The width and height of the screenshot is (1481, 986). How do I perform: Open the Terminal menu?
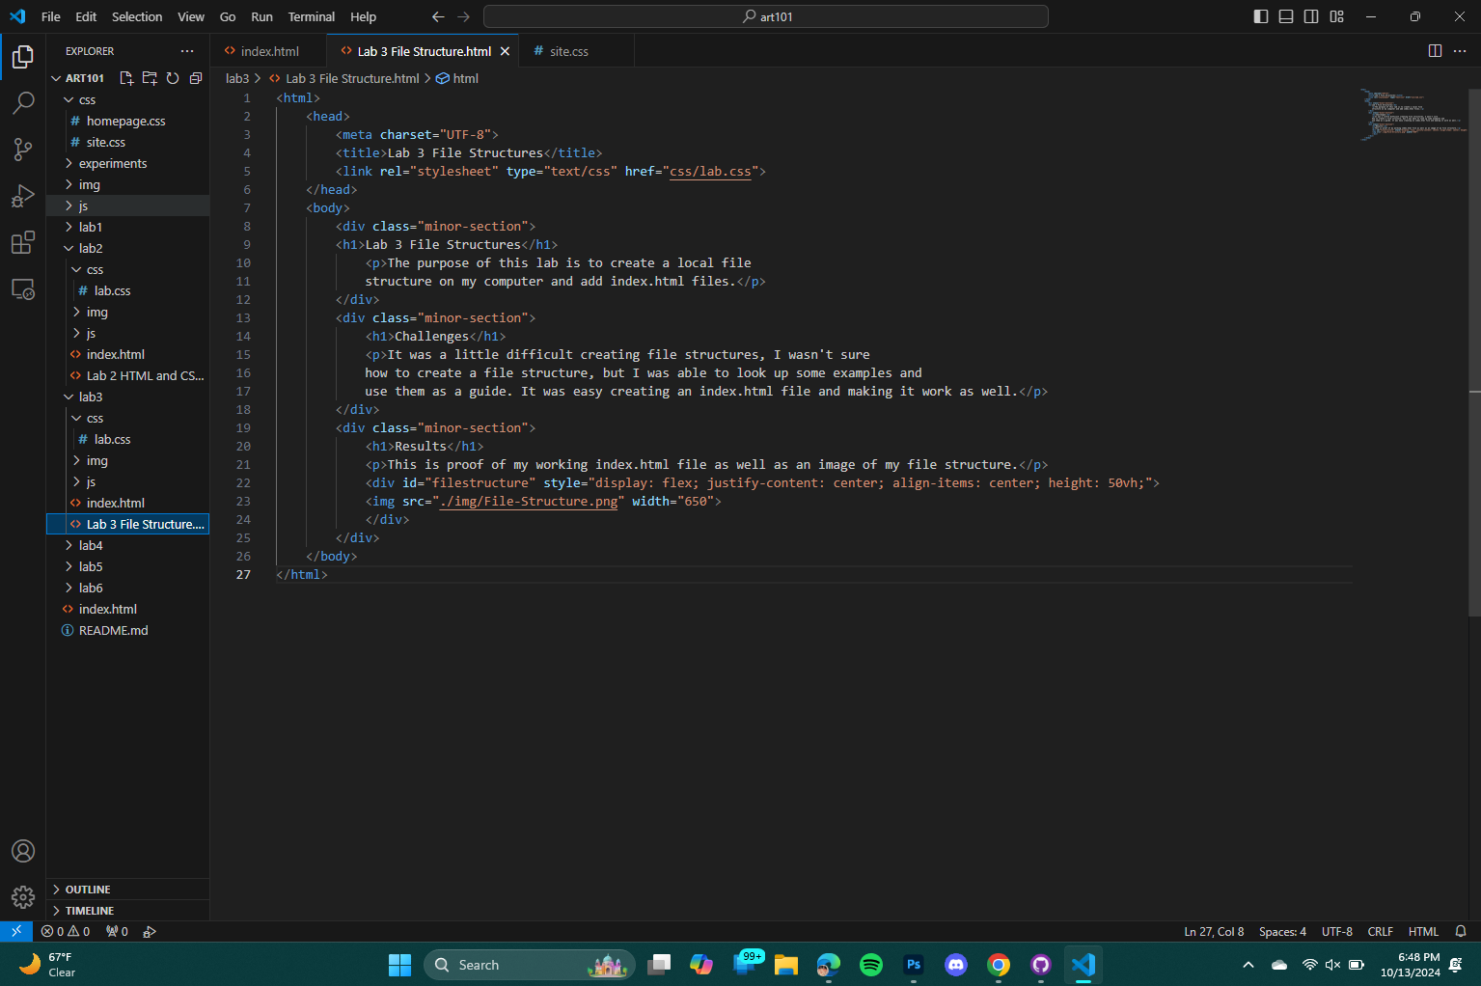point(311,16)
